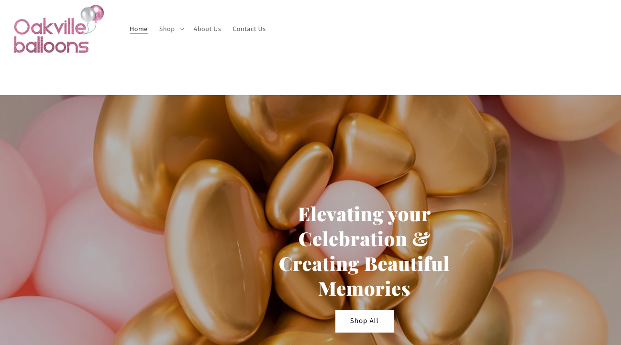Screen dimensions: 621x345
Task: Click the Oakville balloons logo
Action: [x=59, y=29]
